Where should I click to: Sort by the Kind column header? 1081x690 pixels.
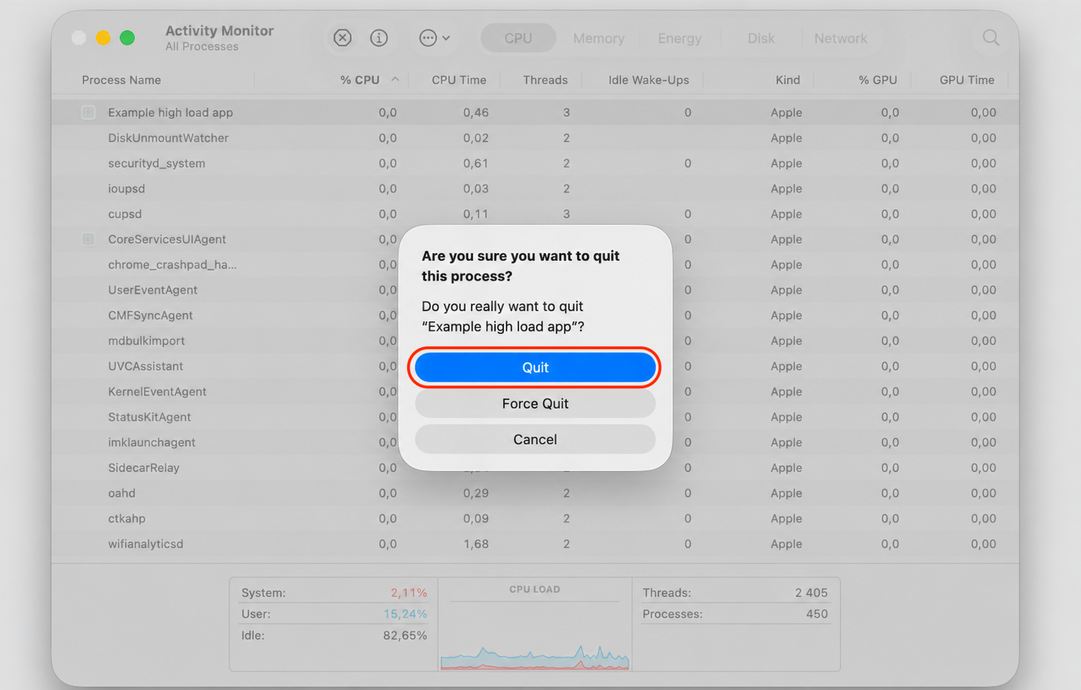point(787,80)
